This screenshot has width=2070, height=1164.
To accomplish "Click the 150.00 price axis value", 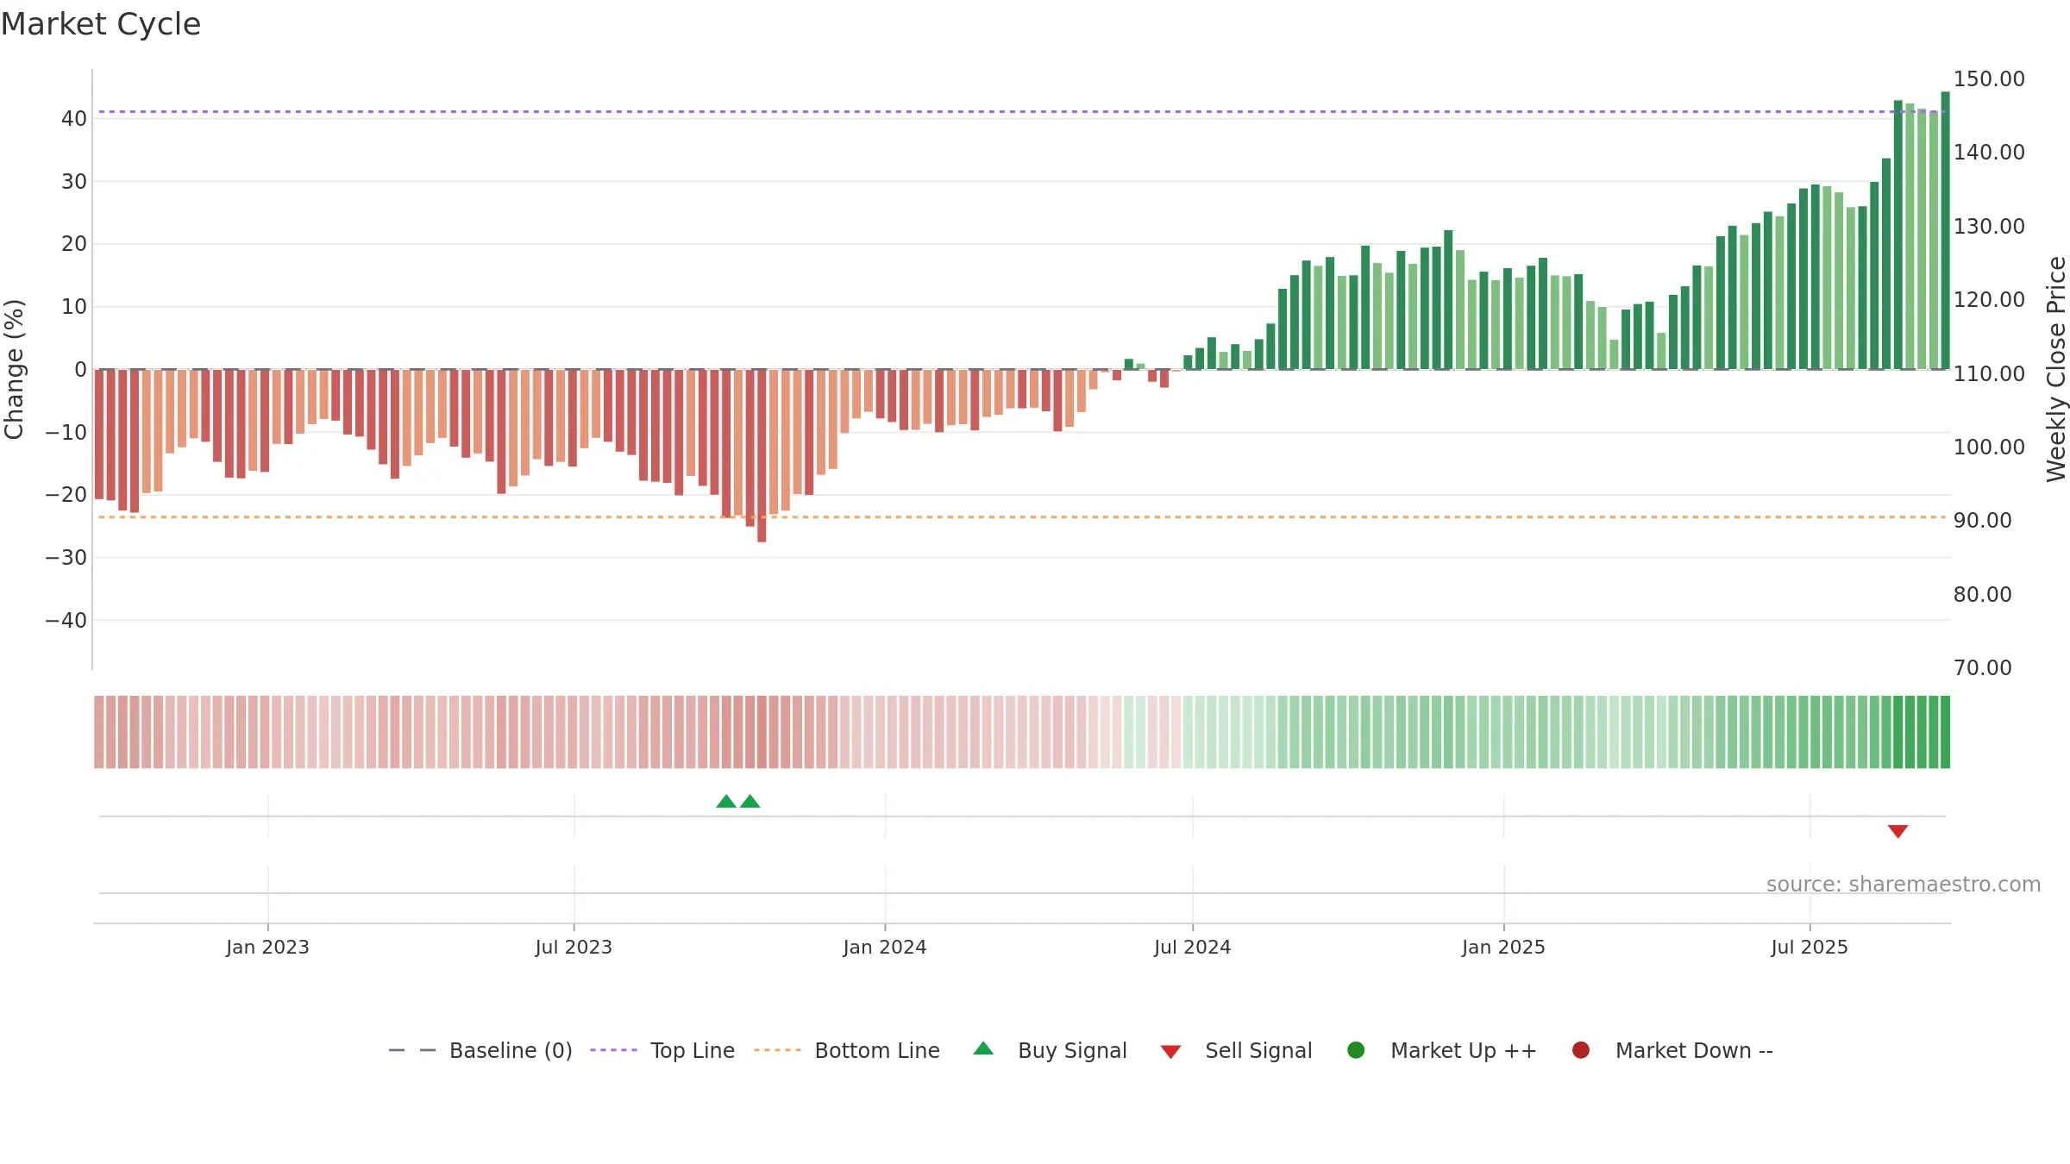I will pos(1989,79).
